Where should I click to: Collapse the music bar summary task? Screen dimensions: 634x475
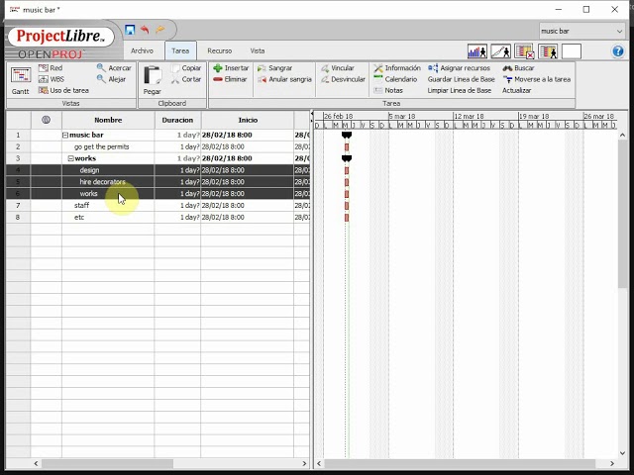65,135
